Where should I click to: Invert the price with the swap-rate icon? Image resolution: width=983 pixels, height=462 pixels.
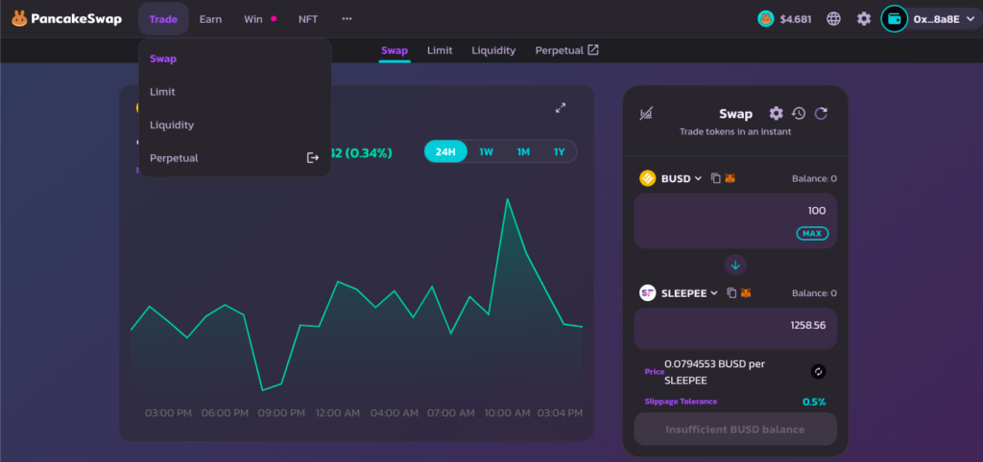[x=818, y=372]
